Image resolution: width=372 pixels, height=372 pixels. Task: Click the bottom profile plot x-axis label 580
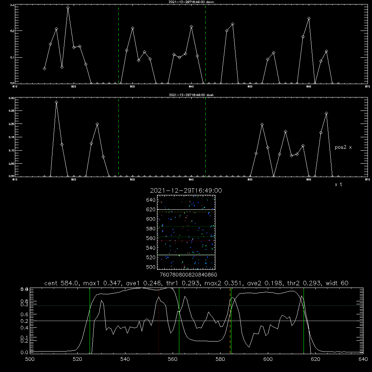tap(220, 359)
